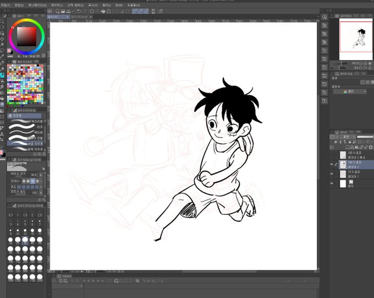Undo the last stroke with the Undo arrow
Image resolution: width=374 pixels, height=298 pixels.
coord(79,11)
